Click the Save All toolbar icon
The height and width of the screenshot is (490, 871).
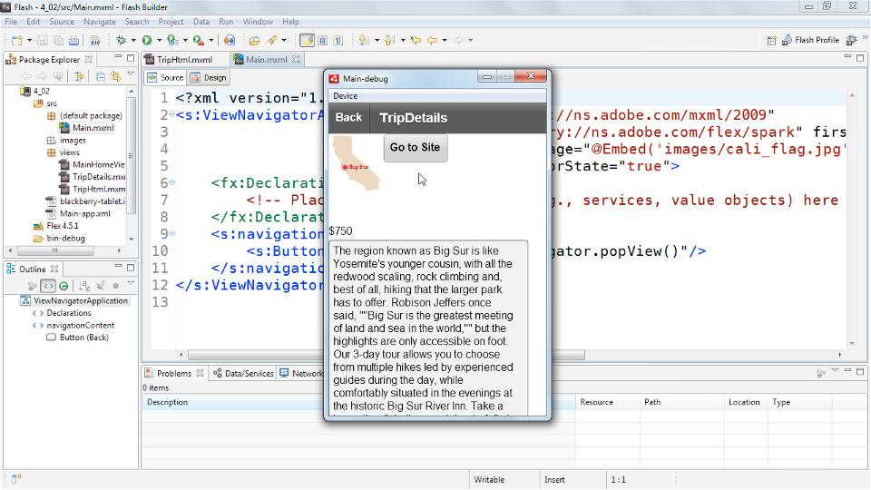tap(58, 40)
